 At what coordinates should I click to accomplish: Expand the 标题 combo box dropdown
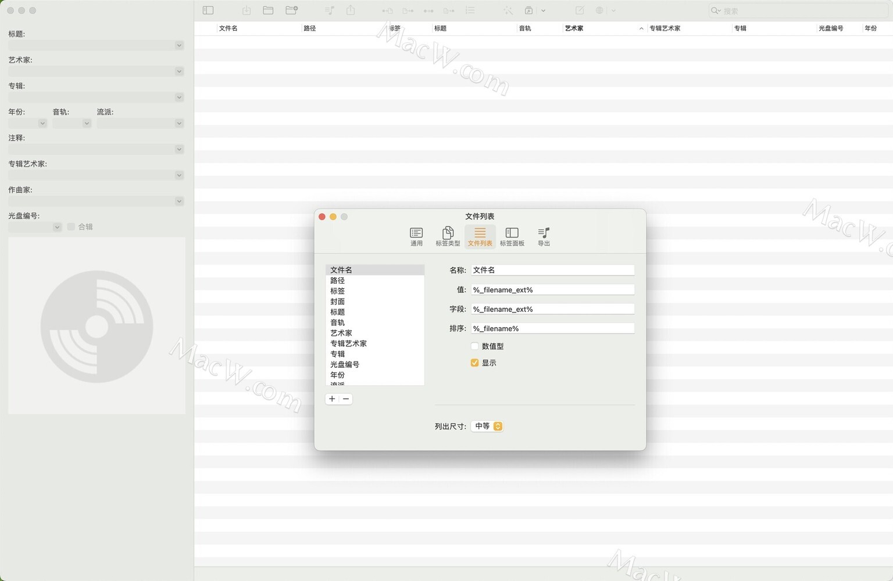[x=179, y=45]
